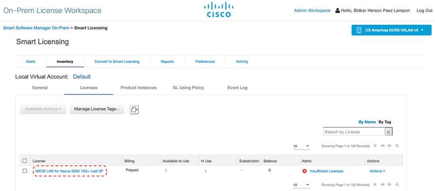Click the top pager next-page icon
Viewport: 435px width, 191px height.
[390, 146]
